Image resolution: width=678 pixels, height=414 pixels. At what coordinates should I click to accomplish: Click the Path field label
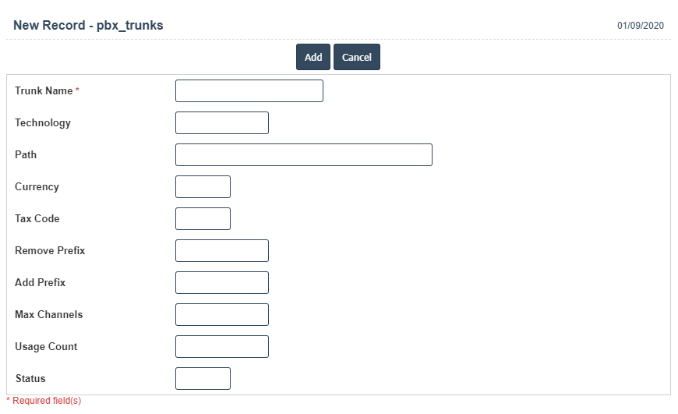point(26,155)
